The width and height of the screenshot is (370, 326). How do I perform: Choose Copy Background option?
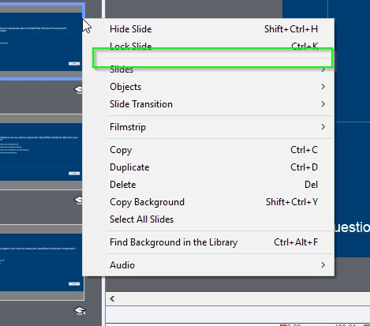tap(214, 202)
